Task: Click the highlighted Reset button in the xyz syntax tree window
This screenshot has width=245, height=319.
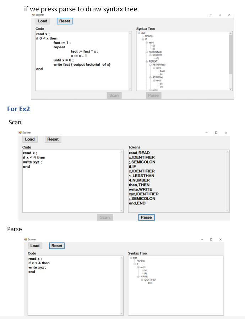Action: (57, 245)
